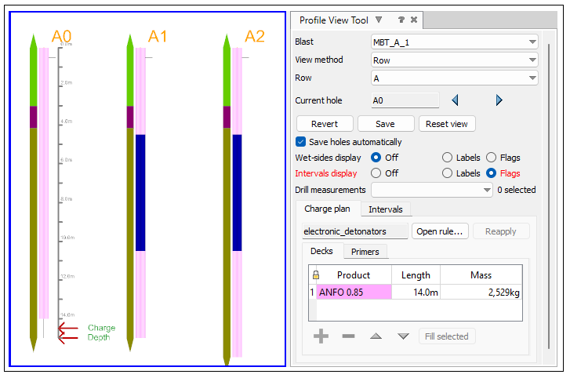The height and width of the screenshot is (378, 570).
Task: Set Wet-sides display to Flags
Action: 491,158
